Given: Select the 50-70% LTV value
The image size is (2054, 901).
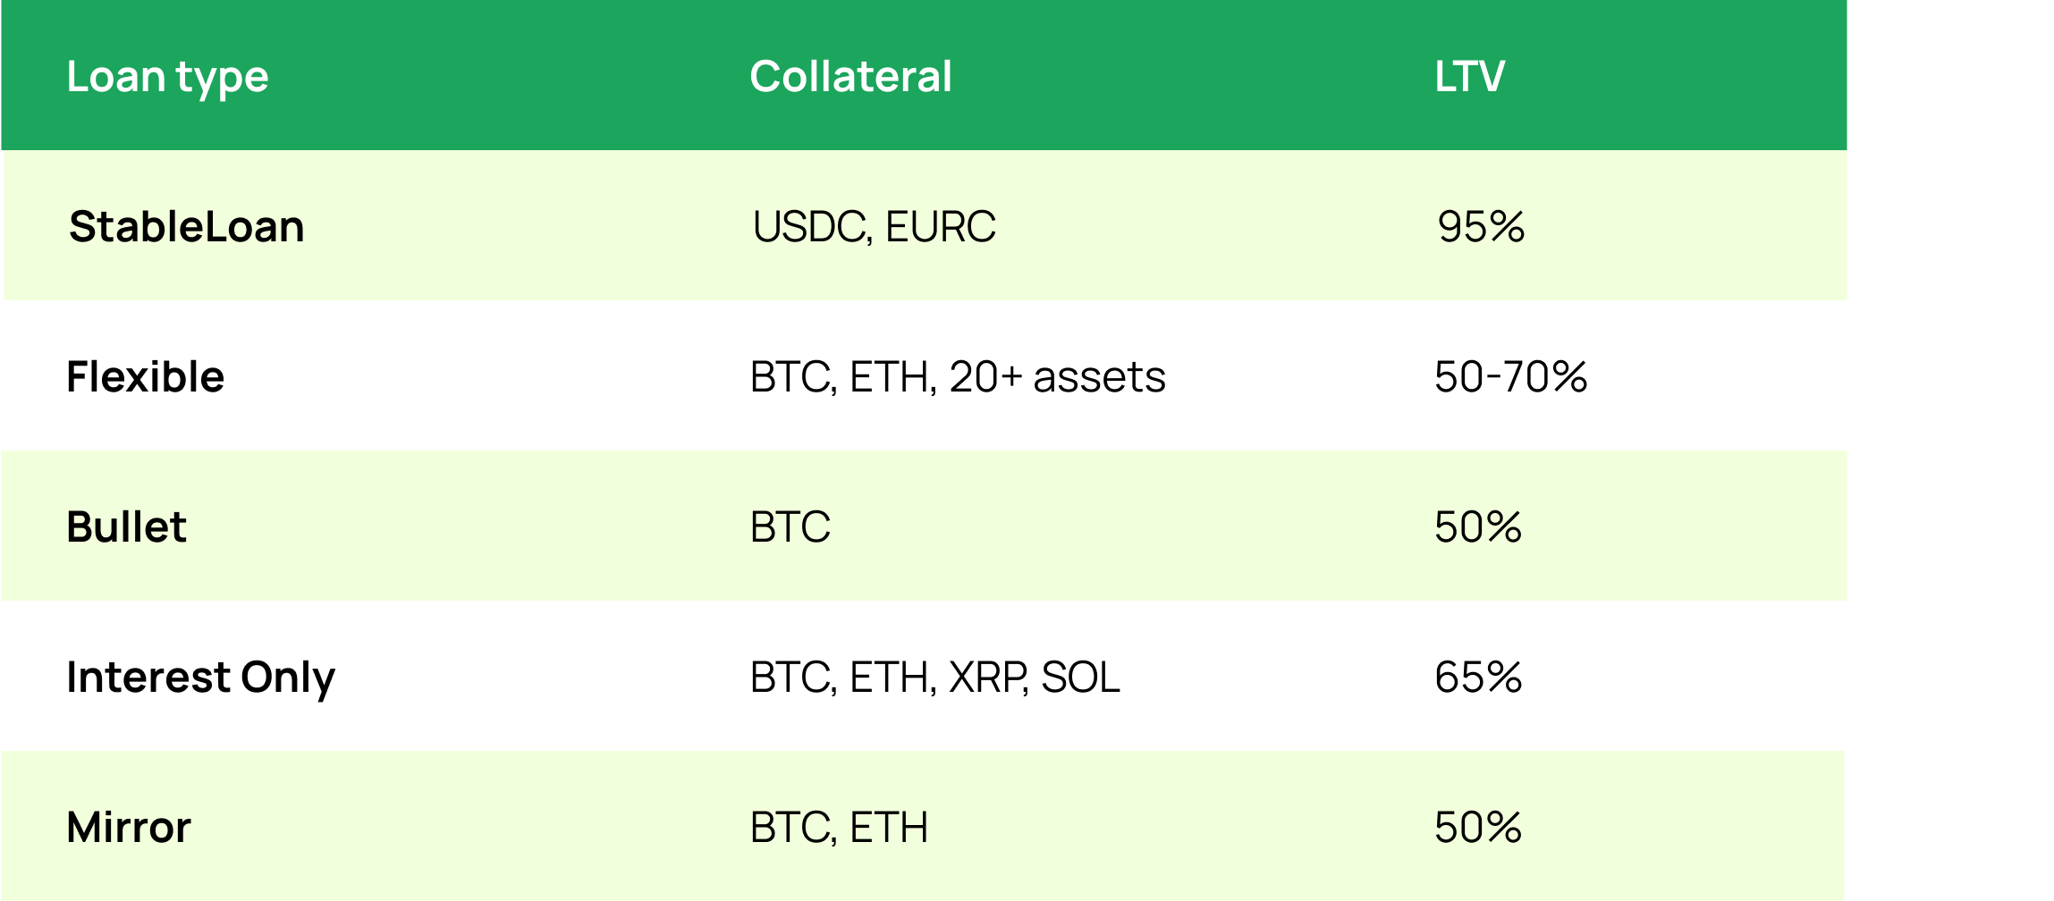Looking at the screenshot, I should 1510,377.
